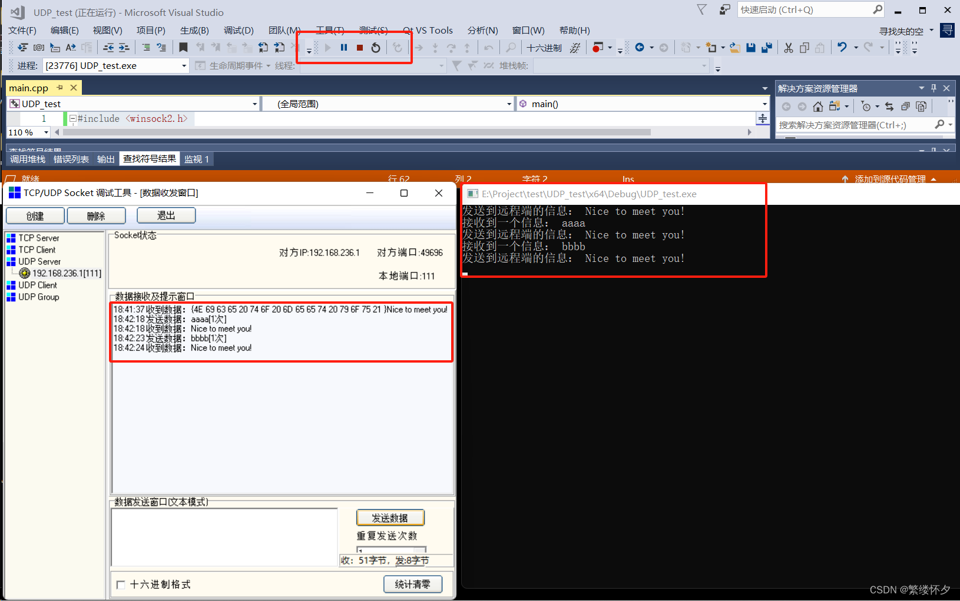Select UDP Client in the socket tree
This screenshot has height=601, width=960.
(38, 285)
